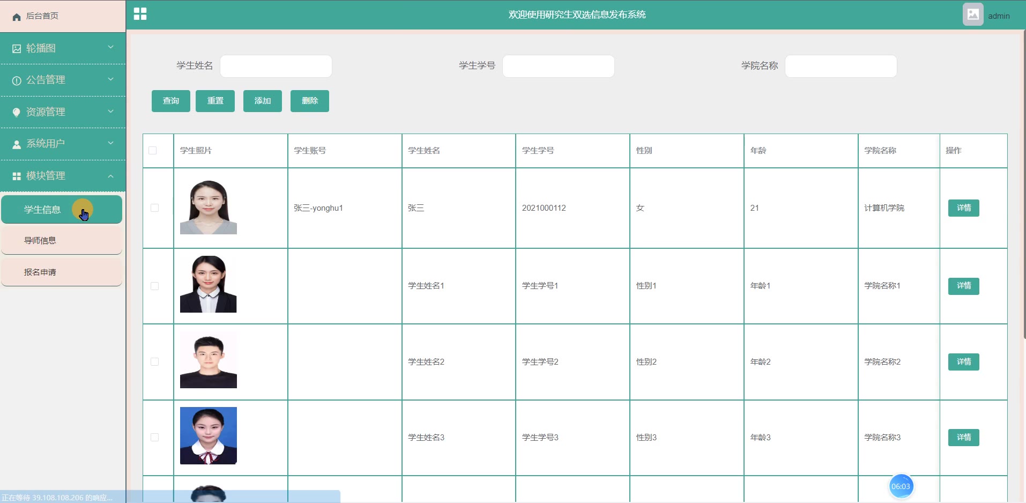
Task: Select the 学生信息 submenu item
Action: click(62, 210)
